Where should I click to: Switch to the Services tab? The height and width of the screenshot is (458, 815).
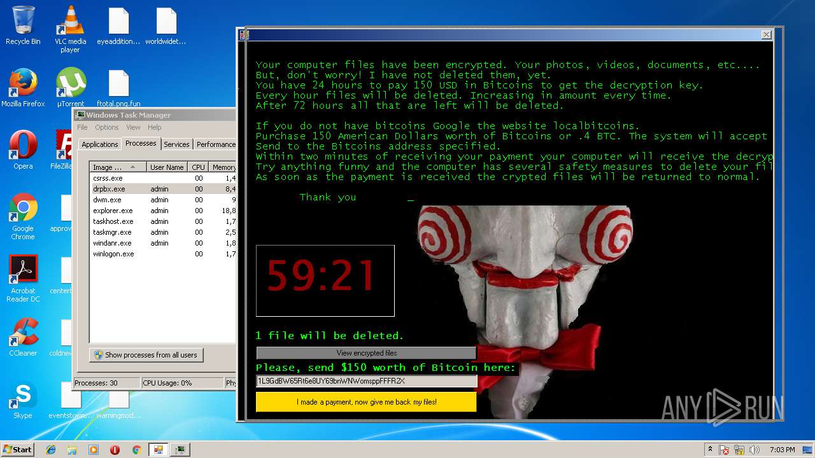(176, 144)
